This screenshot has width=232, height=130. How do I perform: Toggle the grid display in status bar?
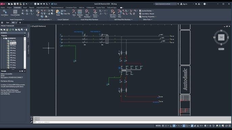163,126
